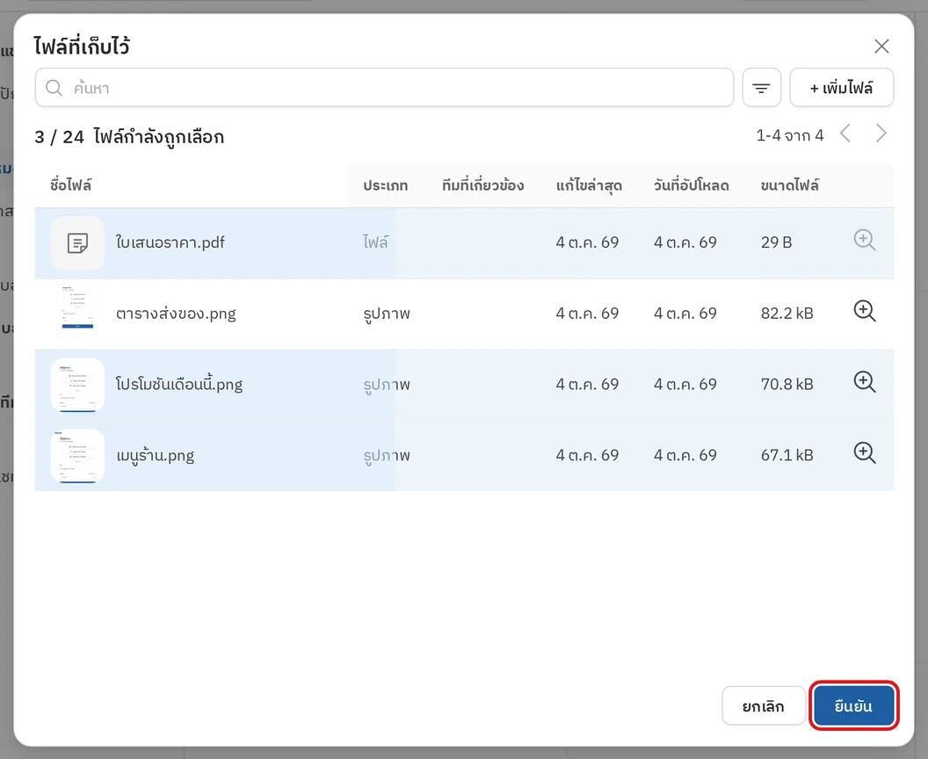The width and height of the screenshot is (928, 759).
Task: Click the 3 / 24 ไฟล์กำลังถูกเลือก counter
Action: [129, 137]
